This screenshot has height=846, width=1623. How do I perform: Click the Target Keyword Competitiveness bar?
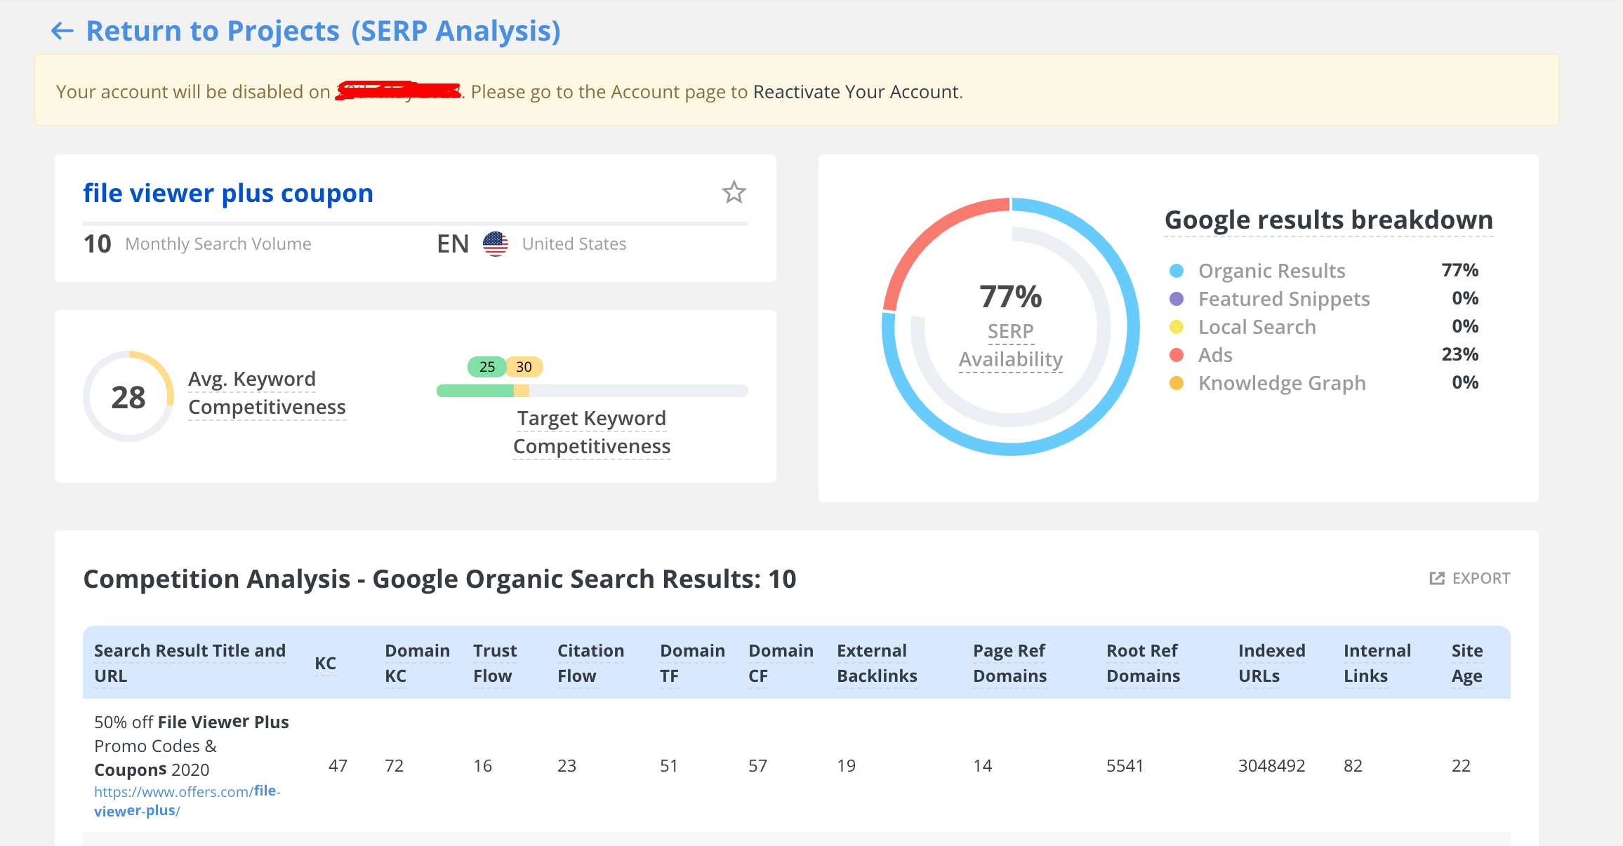point(592,391)
